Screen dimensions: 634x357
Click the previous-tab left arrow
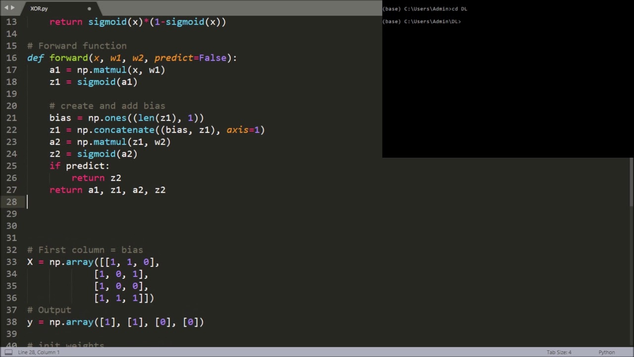pos(6,8)
